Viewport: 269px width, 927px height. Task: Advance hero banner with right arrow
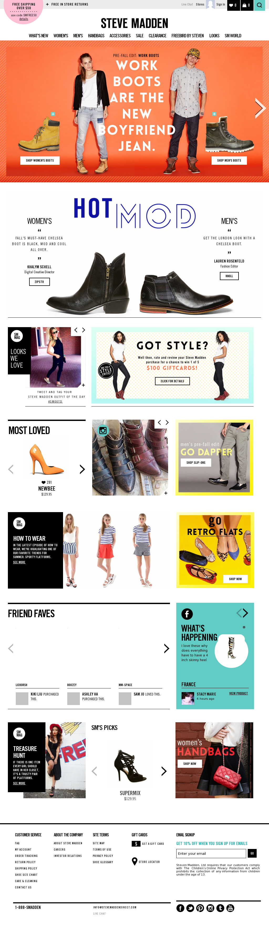click(x=260, y=108)
